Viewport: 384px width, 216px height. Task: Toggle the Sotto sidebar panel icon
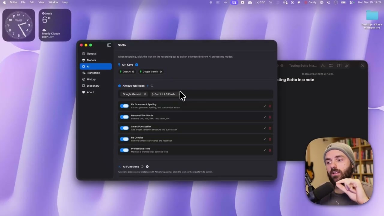tap(109, 45)
